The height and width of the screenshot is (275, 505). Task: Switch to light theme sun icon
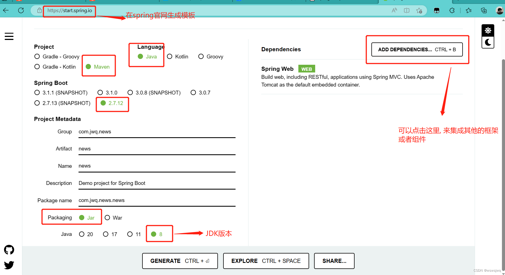(x=488, y=30)
